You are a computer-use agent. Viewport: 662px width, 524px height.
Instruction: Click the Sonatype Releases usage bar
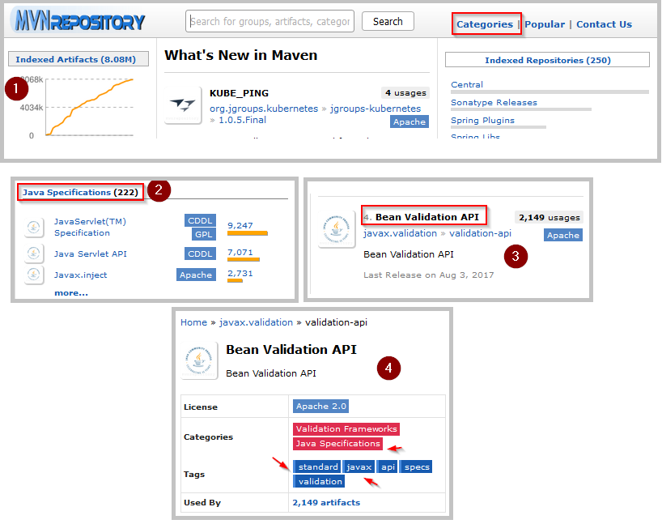[521, 109]
